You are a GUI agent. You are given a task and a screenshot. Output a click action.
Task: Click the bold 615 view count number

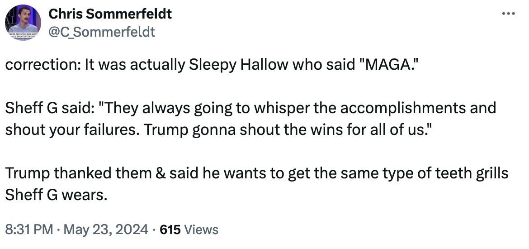pyautogui.click(x=170, y=230)
